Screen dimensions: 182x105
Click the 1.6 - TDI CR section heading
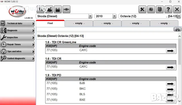[53, 59]
